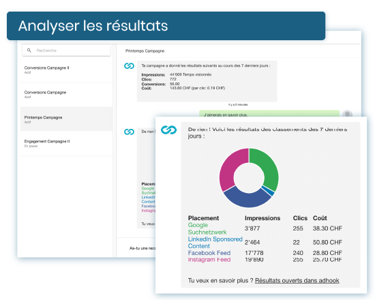This screenshot has width=375, height=300.
Task: Open Conversions Campagne II in sidebar
Action: (x=66, y=70)
